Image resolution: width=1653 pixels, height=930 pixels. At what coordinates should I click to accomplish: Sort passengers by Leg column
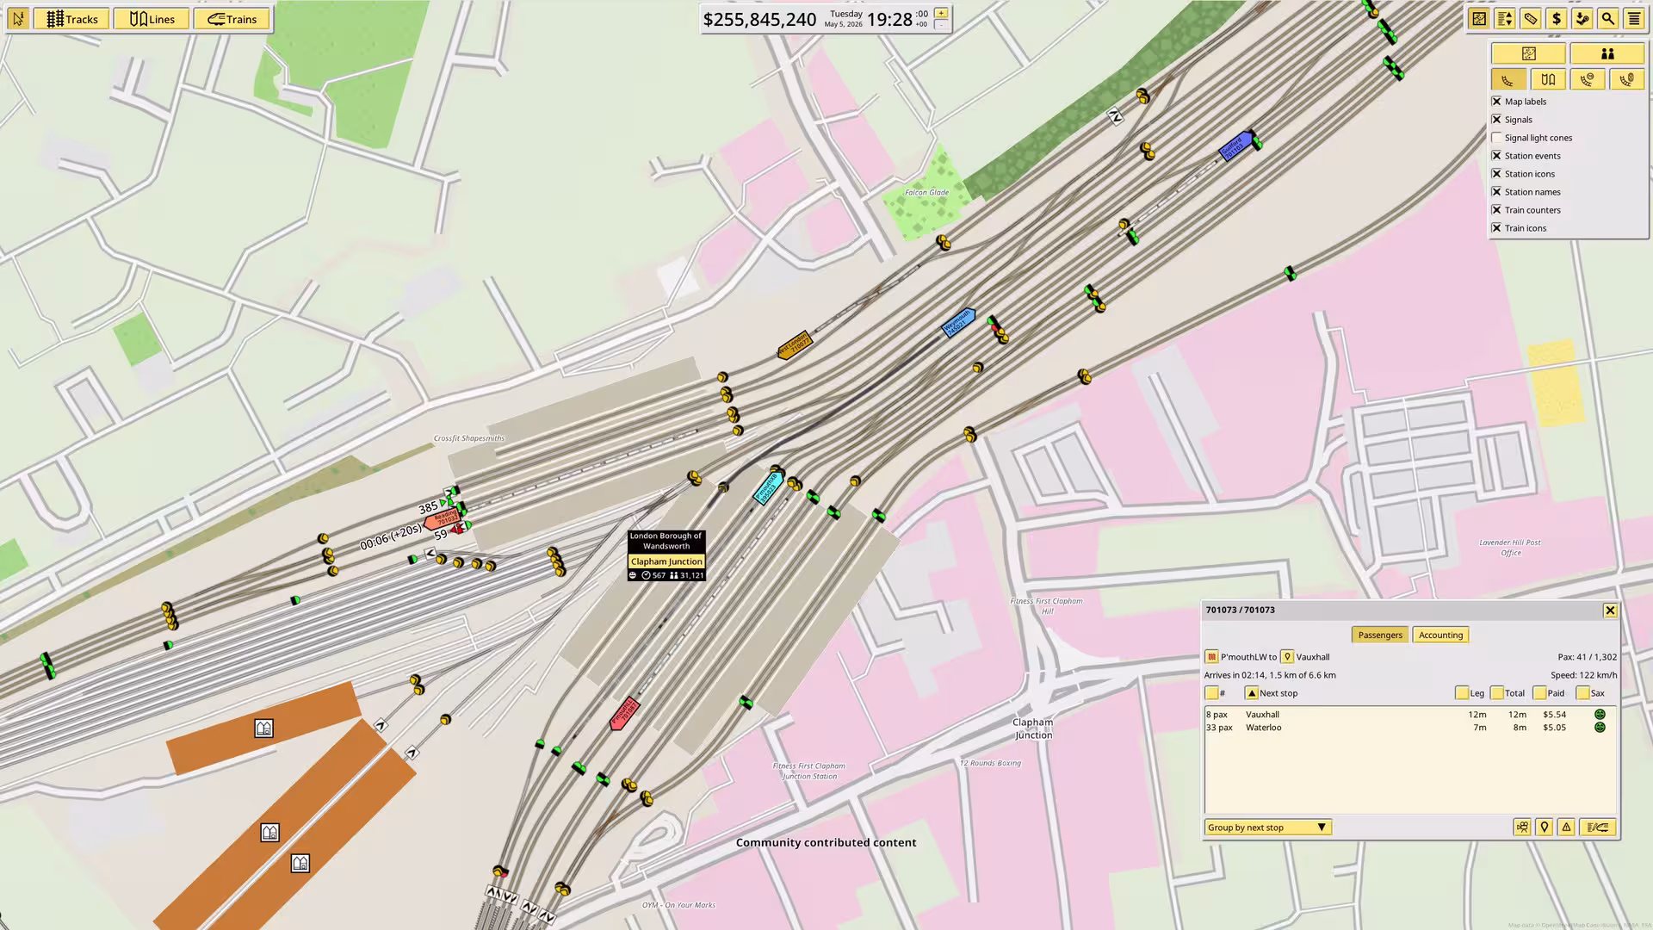point(1462,692)
